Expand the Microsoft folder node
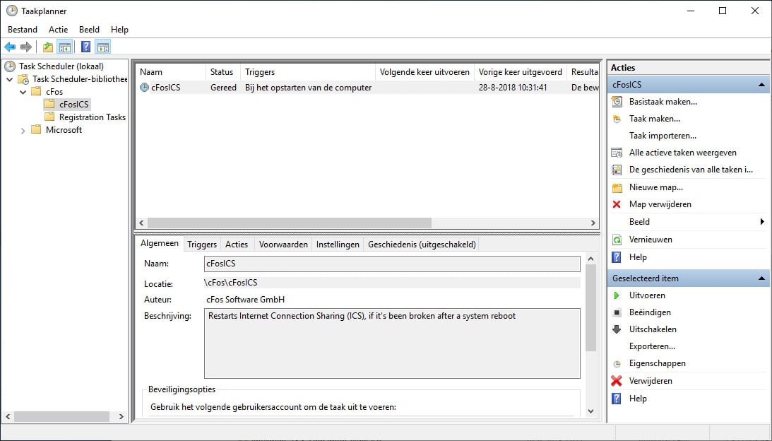 click(x=23, y=130)
